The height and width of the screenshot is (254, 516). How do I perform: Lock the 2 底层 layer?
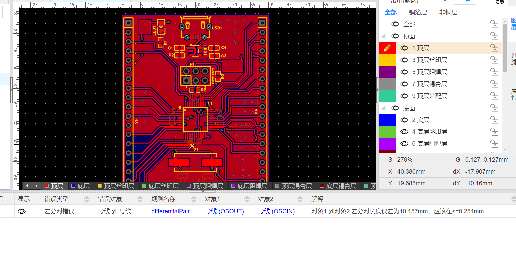[494, 120]
